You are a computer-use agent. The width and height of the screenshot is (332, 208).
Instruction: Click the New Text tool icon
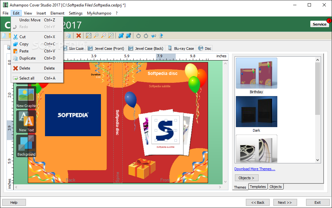coord(26,122)
